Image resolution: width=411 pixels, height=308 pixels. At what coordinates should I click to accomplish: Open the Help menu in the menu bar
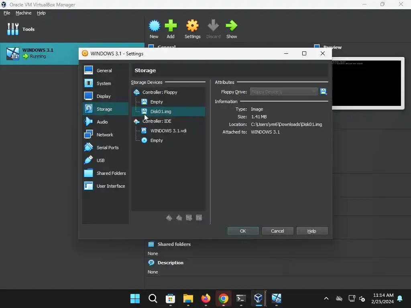pyautogui.click(x=41, y=13)
